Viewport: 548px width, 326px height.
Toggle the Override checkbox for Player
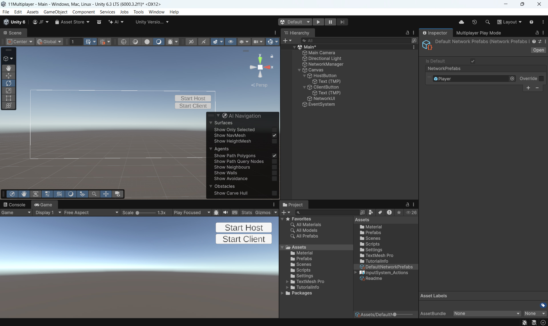(541, 79)
